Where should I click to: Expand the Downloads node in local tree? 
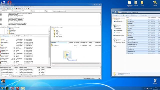pyautogui.click(x=8, y=32)
